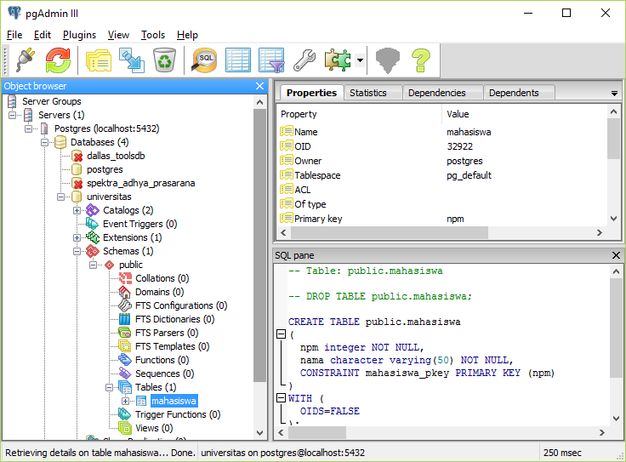
Task: Select FTS Dictionaries (0) item
Action: (x=174, y=319)
